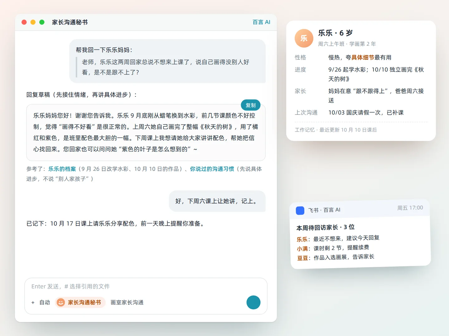Click the 进度 row in profile card
Viewport: 449px width, 336px height.
361,74
